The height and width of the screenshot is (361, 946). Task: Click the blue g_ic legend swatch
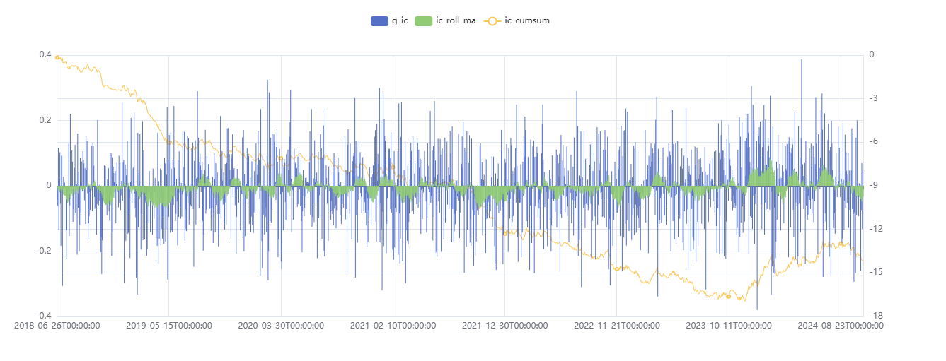(x=379, y=21)
